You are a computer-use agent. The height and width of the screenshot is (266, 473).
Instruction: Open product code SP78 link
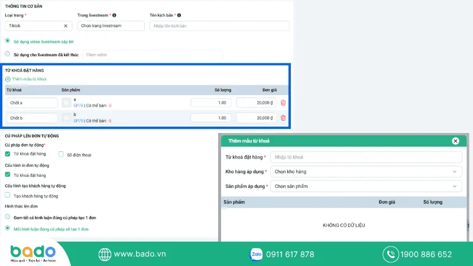pyautogui.click(x=78, y=106)
